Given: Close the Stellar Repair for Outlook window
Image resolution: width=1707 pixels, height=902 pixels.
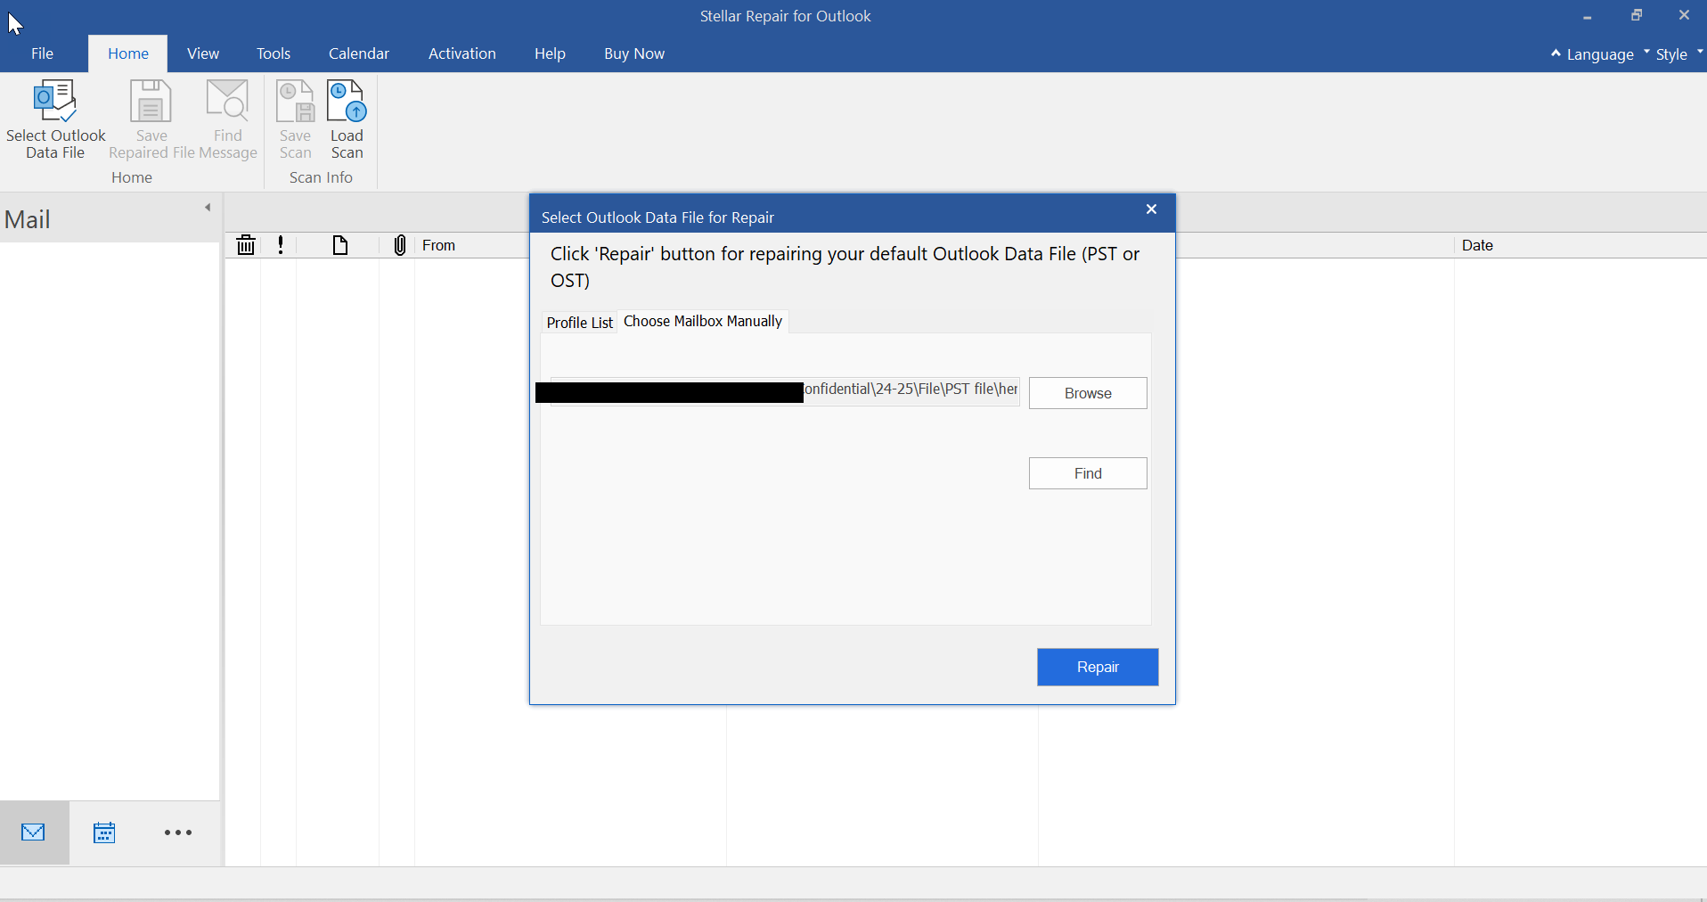Looking at the screenshot, I should click(1684, 16).
